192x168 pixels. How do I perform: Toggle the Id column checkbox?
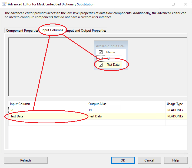[101, 58]
